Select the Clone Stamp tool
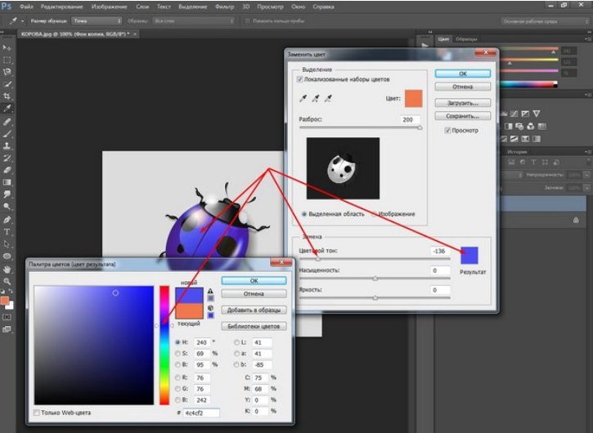This screenshot has height=433, width=593. 7,146
